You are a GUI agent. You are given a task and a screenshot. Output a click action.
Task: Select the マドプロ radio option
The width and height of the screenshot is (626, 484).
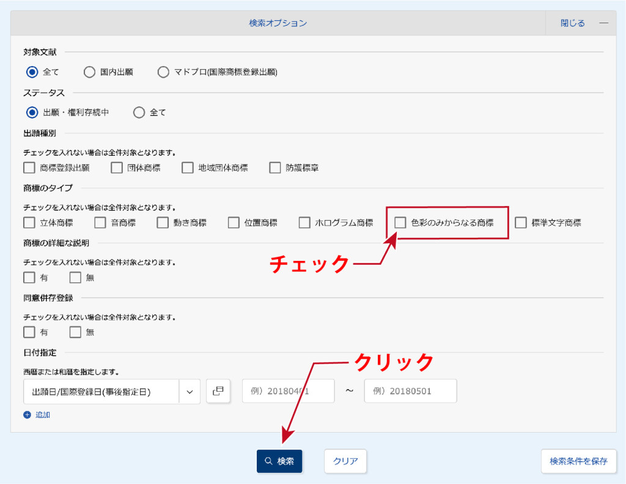(x=163, y=71)
